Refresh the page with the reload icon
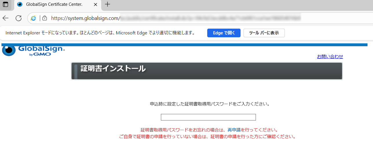Screen dimensions: 373x148 19,18
